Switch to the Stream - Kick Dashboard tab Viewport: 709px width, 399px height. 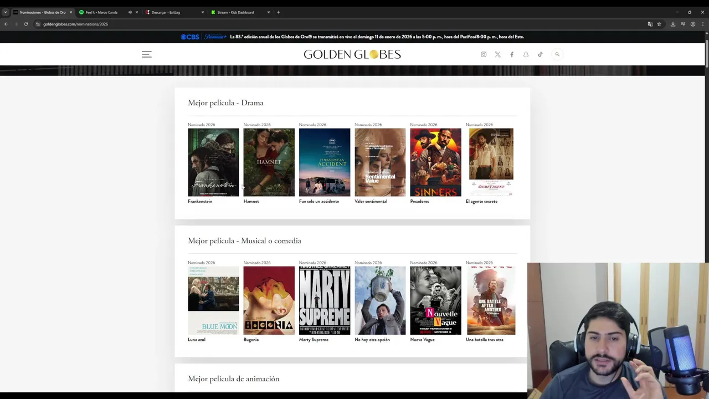235,12
